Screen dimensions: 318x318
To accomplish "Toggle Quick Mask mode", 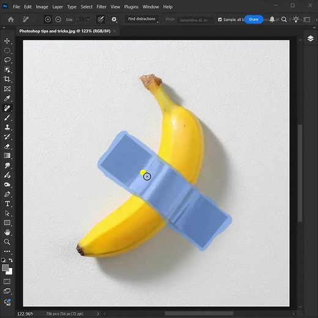I will [7, 281].
